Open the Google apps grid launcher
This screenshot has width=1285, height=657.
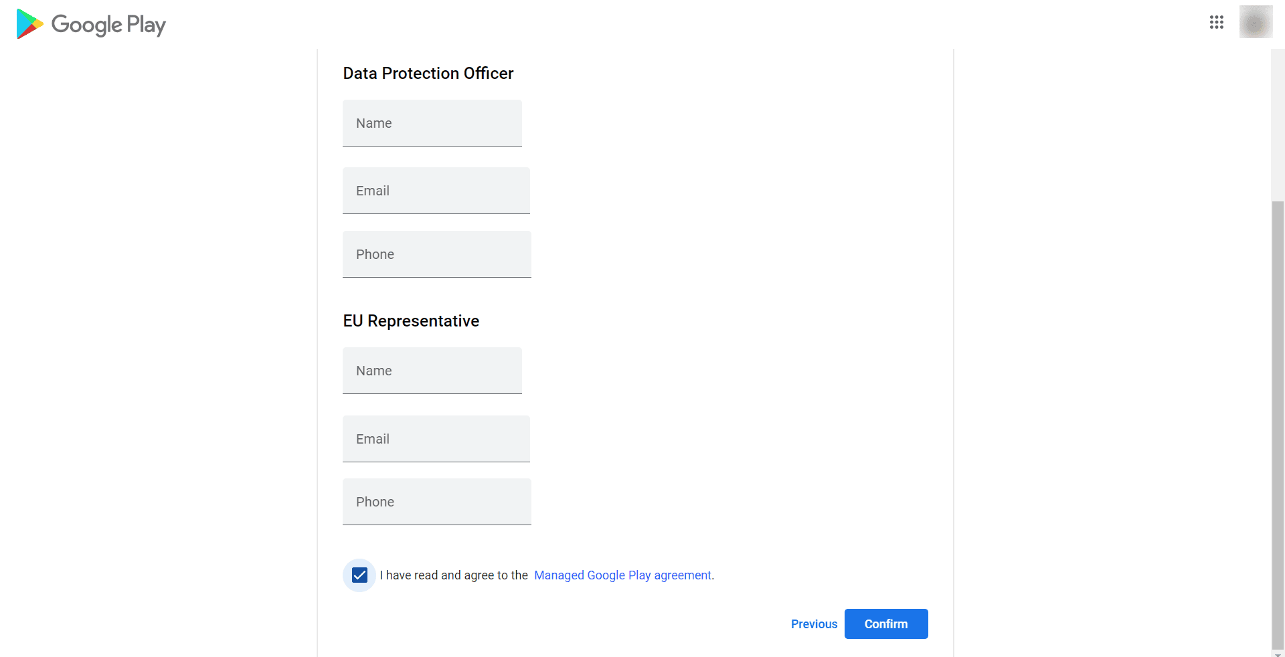point(1216,23)
